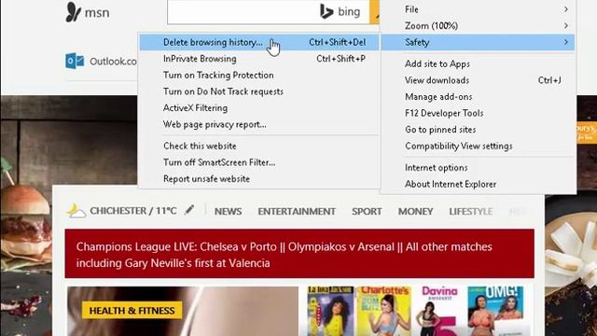Click the Bing logo in search box
The image size is (597, 336).
pos(340,11)
